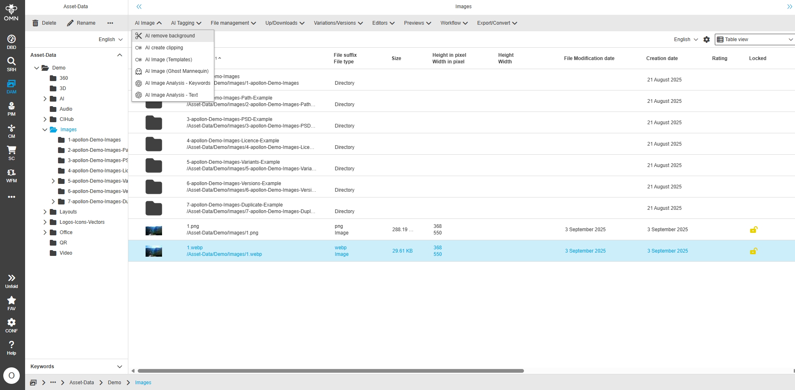
Task: Click the FAV star icon
Action: click(12, 303)
